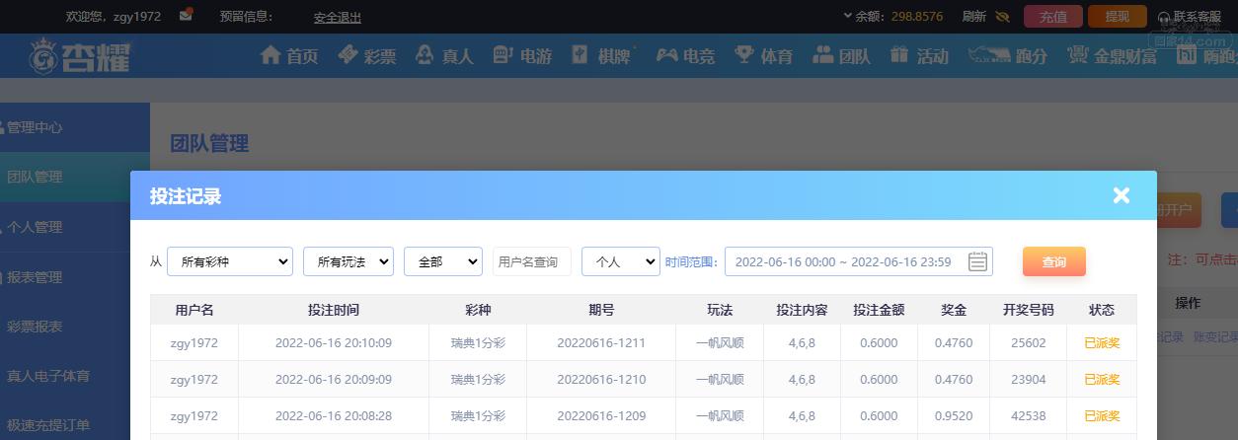Select bet time 2022-06-16 20:08:28
Image resolution: width=1238 pixels, height=440 pixels.
point(334,416)
